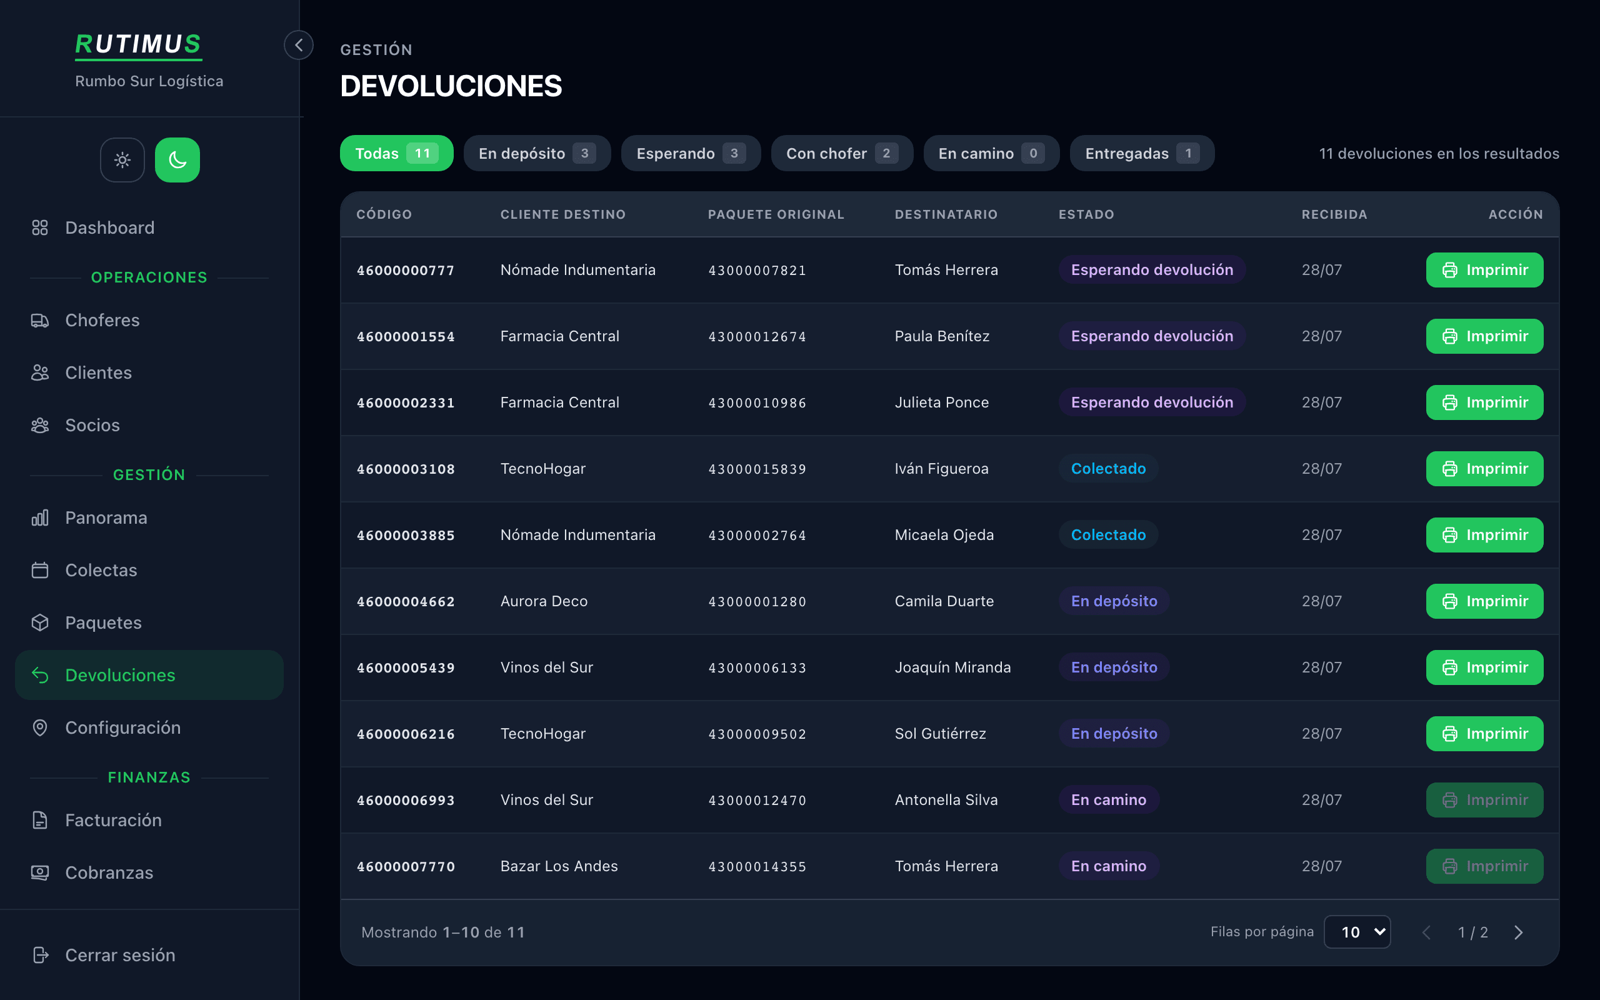Click the Socios group icon

pyautogui.click(x=41, y=425)
